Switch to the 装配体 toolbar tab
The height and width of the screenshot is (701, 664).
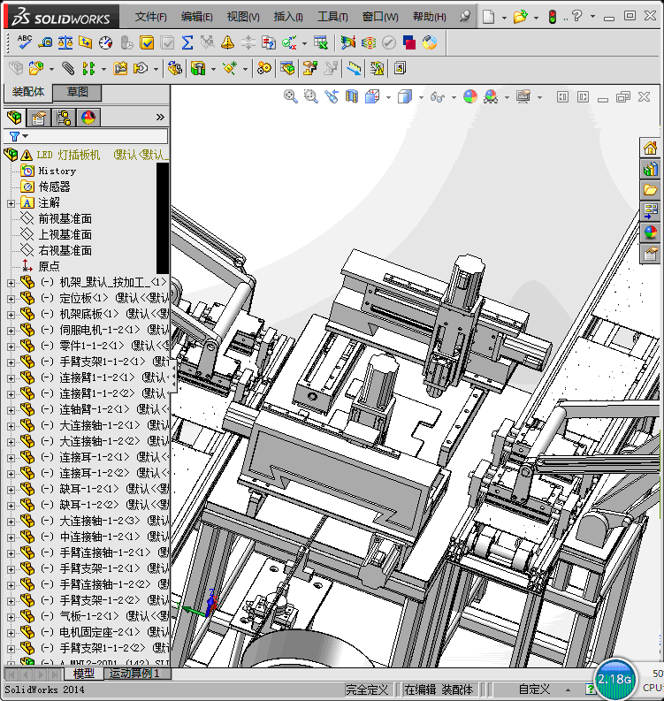pyautogui.click(x=28, y=92)
